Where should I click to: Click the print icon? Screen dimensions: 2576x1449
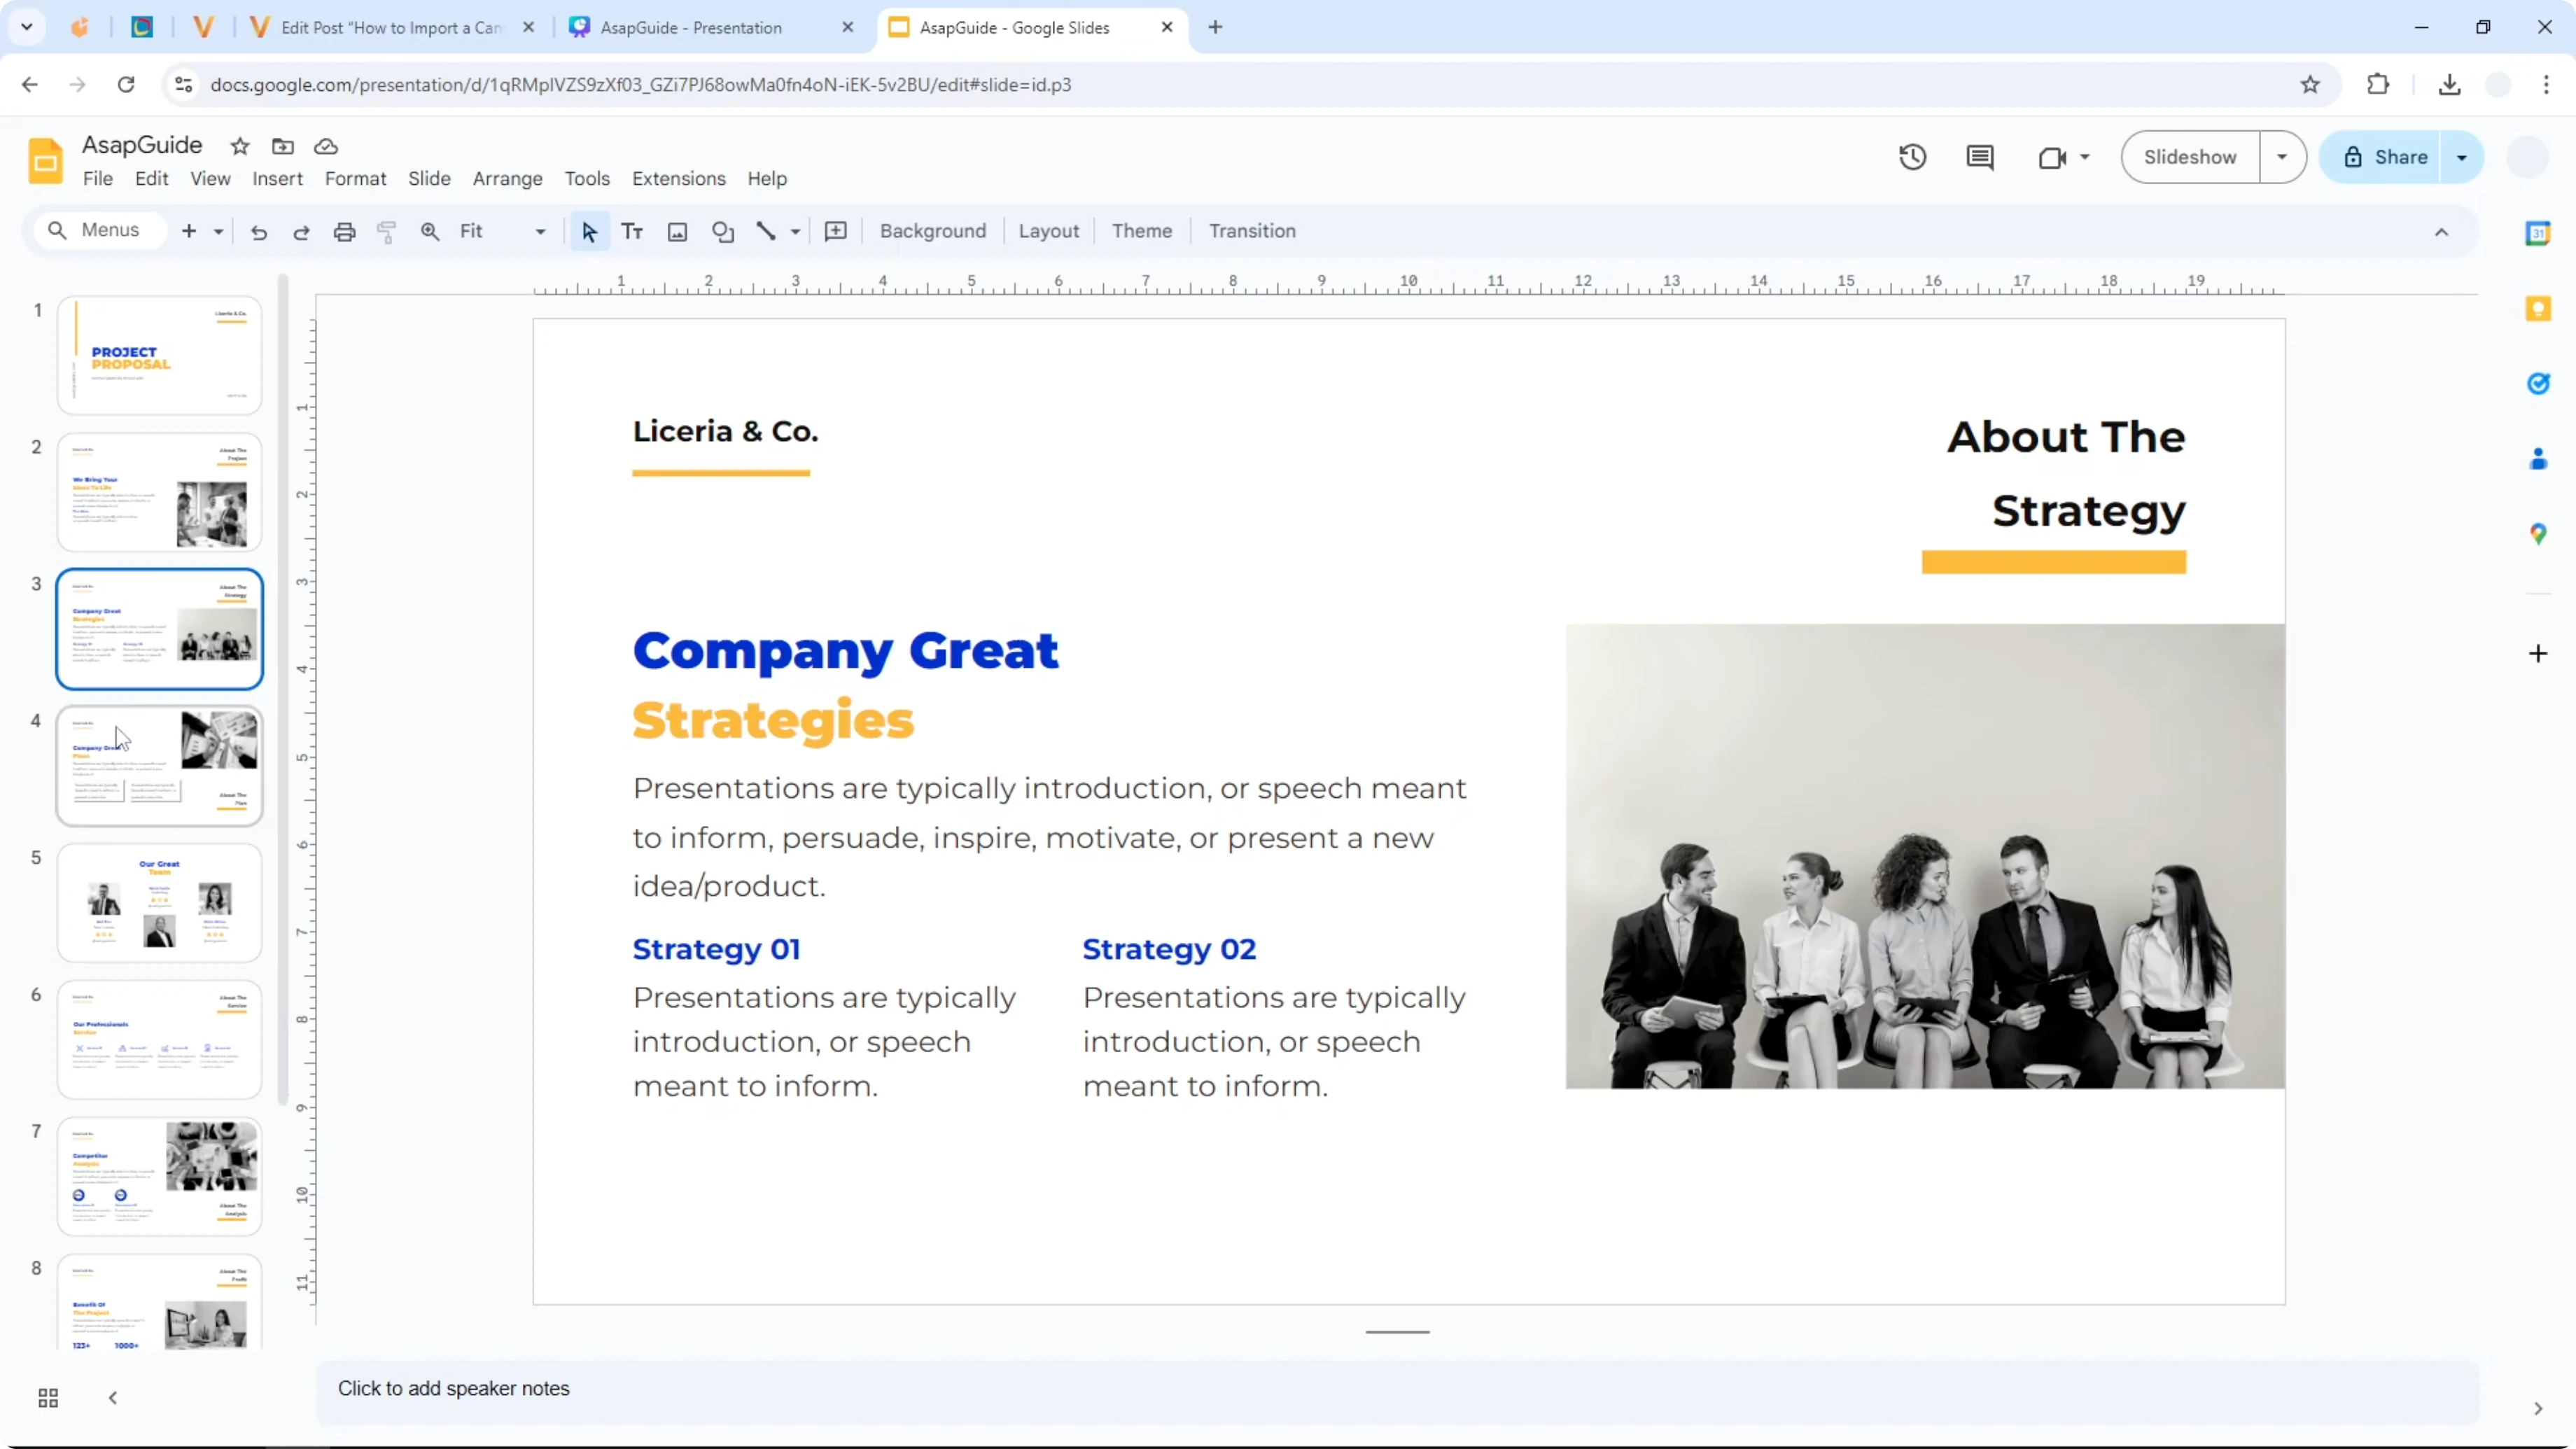(x=344, y=232)
